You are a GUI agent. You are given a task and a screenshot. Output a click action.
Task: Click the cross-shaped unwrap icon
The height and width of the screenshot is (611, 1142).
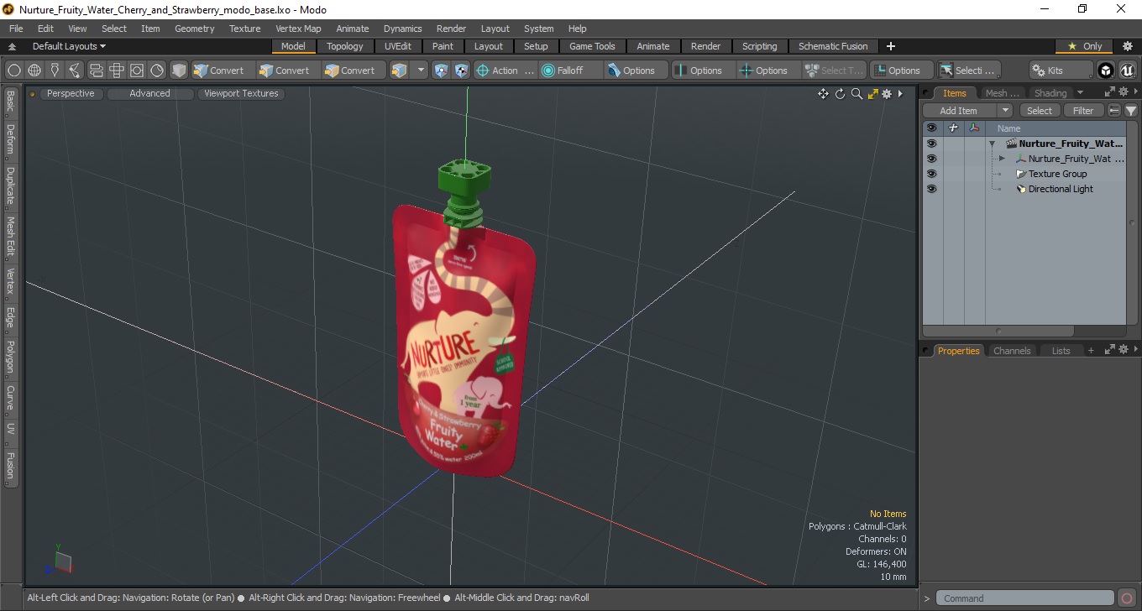click(117, 70)
